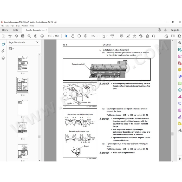Screen dimensions: 182x182
Task: Print the document with printer icon
Action: pyautogui.click(x=23, y=36)
